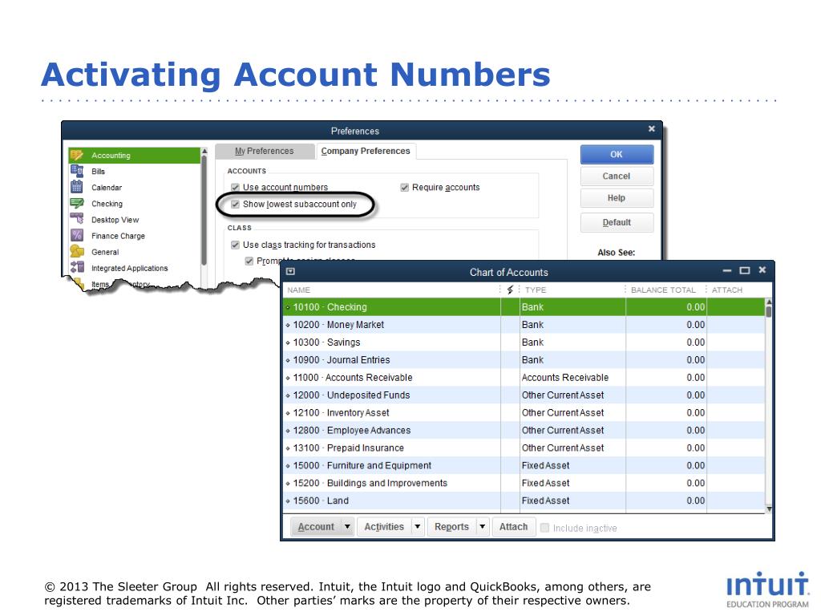Click the lightning bolt column header
This screenshot has height=616, width=821.
pos(510,290)
